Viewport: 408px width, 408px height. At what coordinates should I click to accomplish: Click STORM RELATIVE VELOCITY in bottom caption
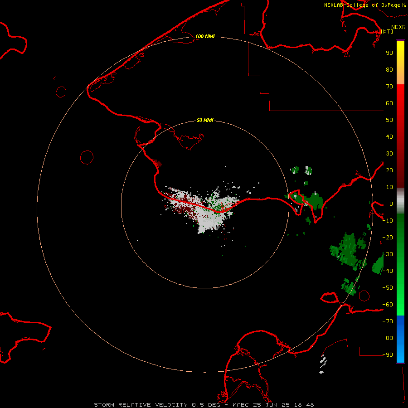coord(141,405)
